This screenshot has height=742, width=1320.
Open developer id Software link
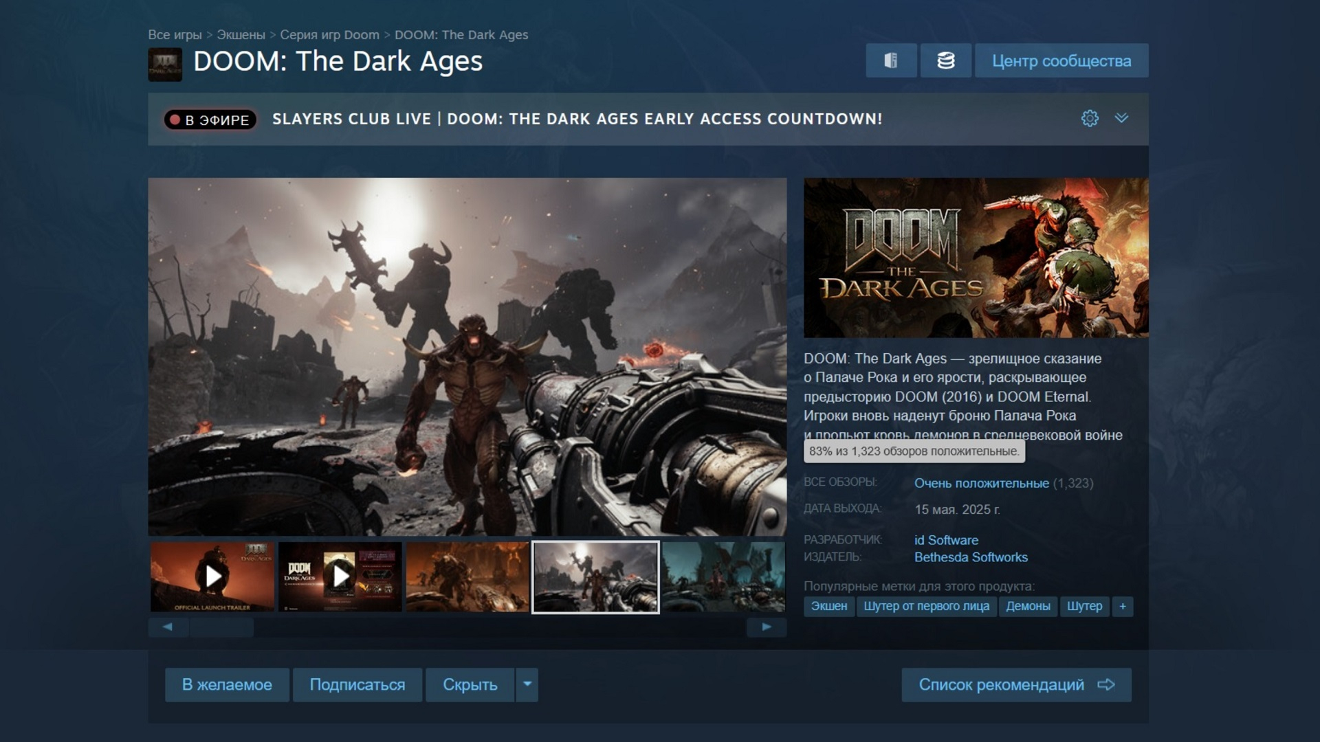[946, 540]
